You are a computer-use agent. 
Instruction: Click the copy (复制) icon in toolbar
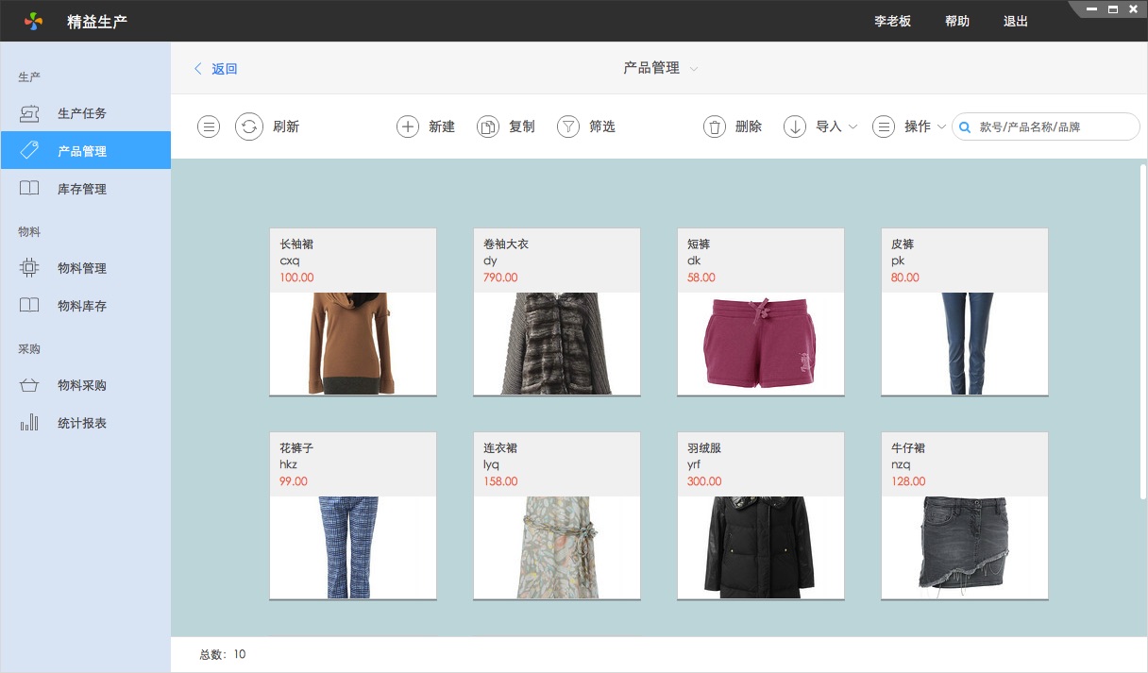tap(487, 126)
